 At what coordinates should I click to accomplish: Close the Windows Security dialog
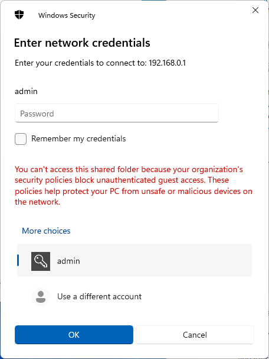click(255, 10)
